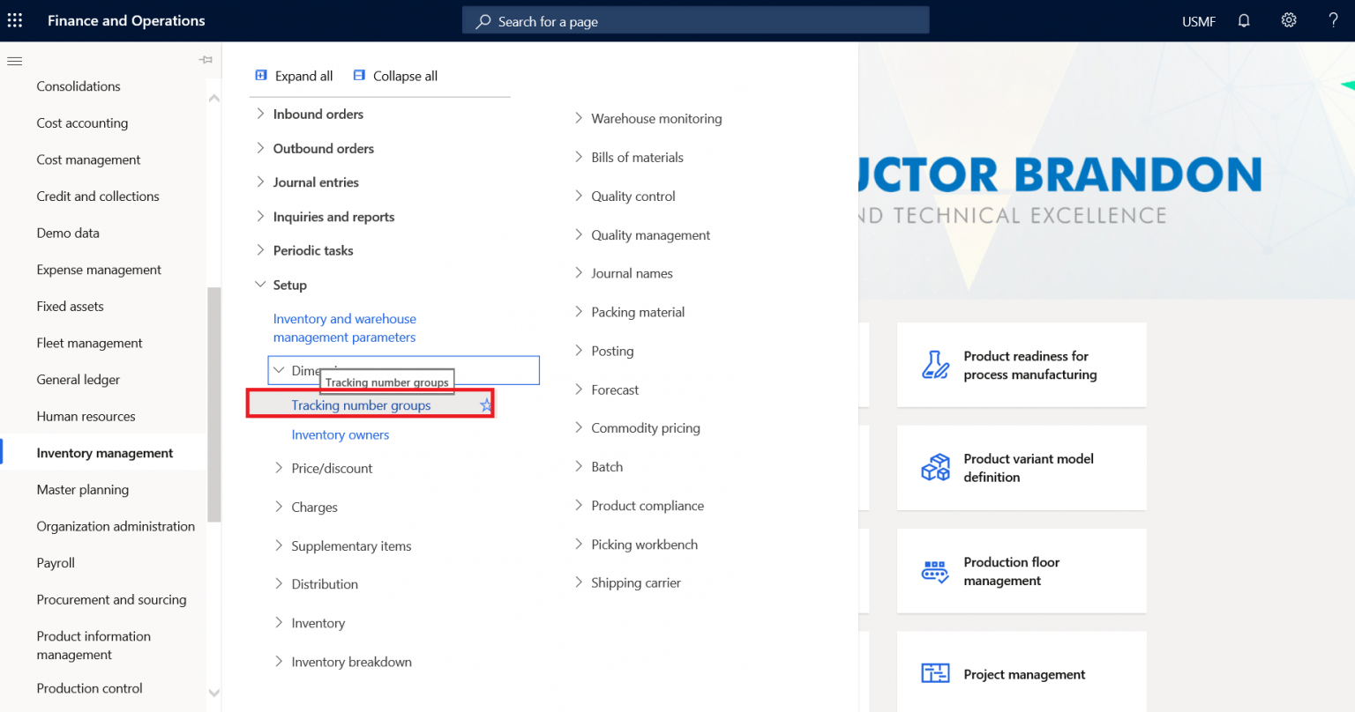Click the Collapse all icon
This screenshot has height=712, width=1355.
pyautogui.click(x=358, y=75)
